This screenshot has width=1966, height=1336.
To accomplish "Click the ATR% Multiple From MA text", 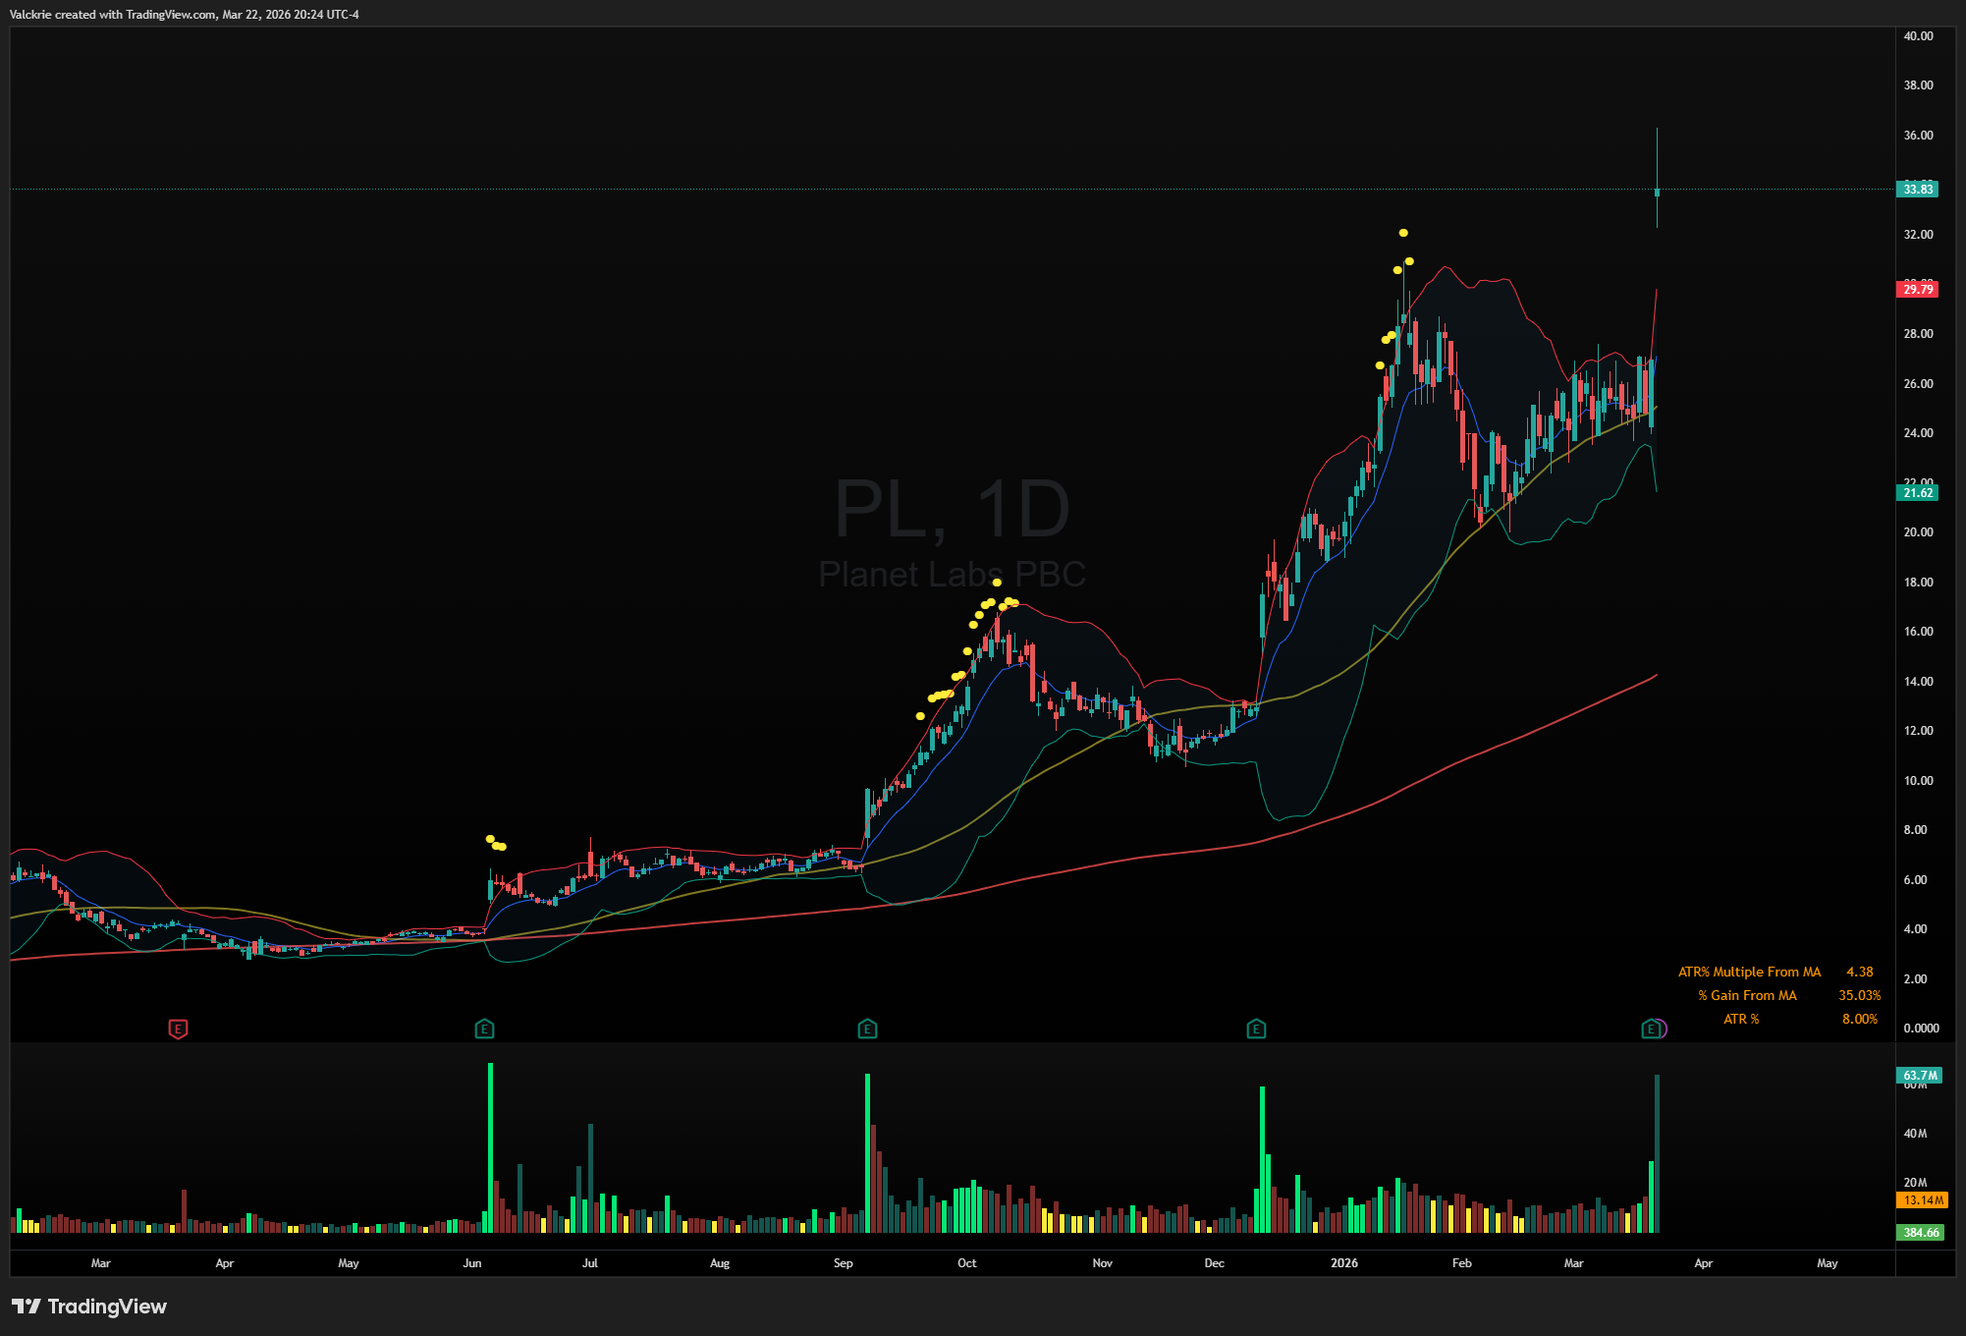I will (1749, 972).
